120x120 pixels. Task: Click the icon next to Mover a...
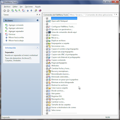(49, 38)
